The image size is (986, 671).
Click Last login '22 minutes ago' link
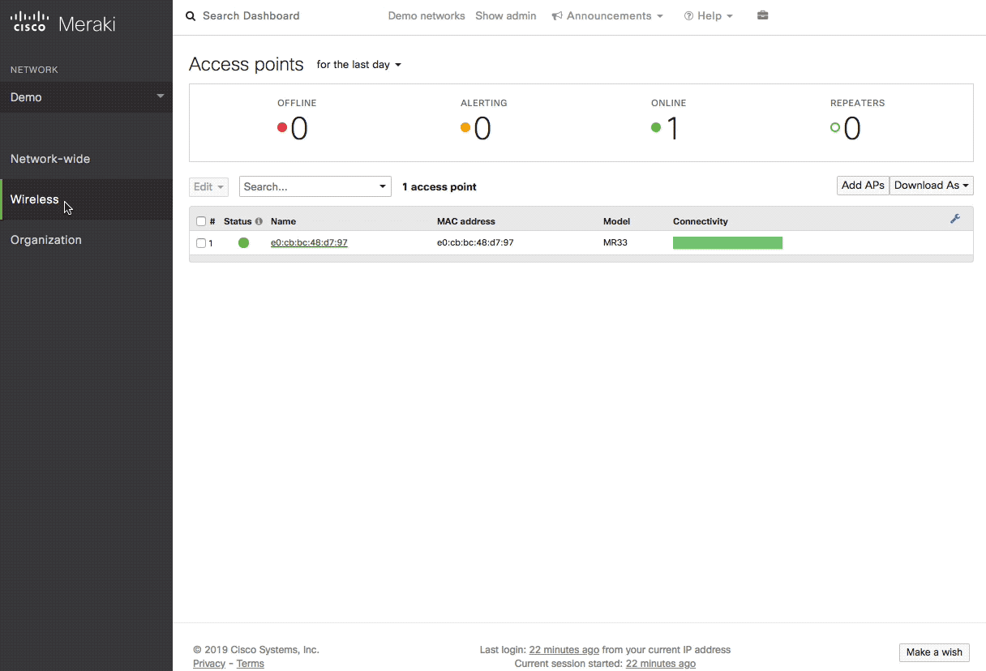coord(564,650)
